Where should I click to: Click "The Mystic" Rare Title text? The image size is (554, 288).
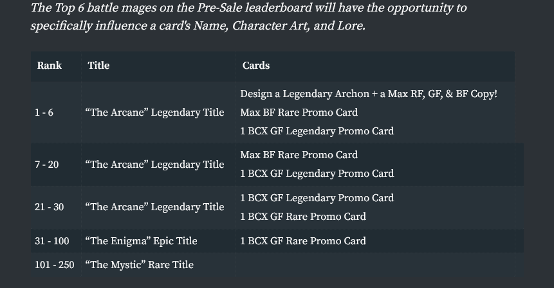[x=139, y=265]
